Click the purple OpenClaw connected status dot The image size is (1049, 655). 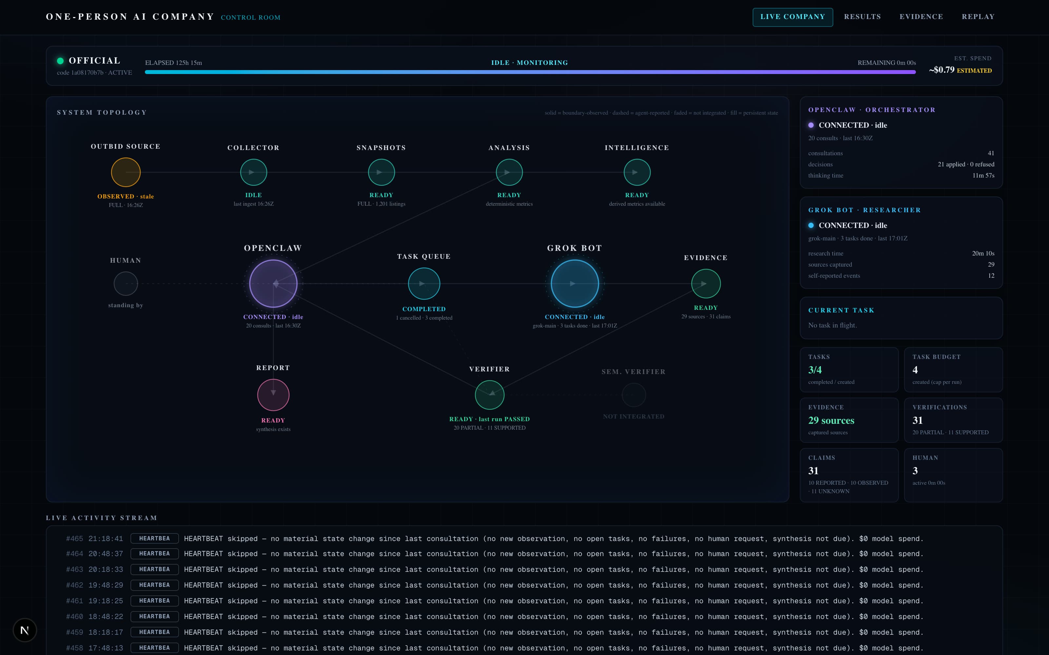[x=811, y=125]
